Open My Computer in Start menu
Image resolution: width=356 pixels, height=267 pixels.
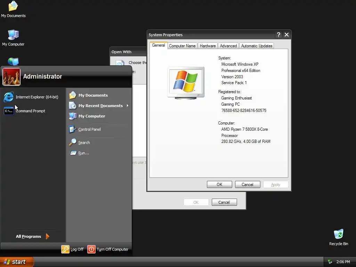87,116
